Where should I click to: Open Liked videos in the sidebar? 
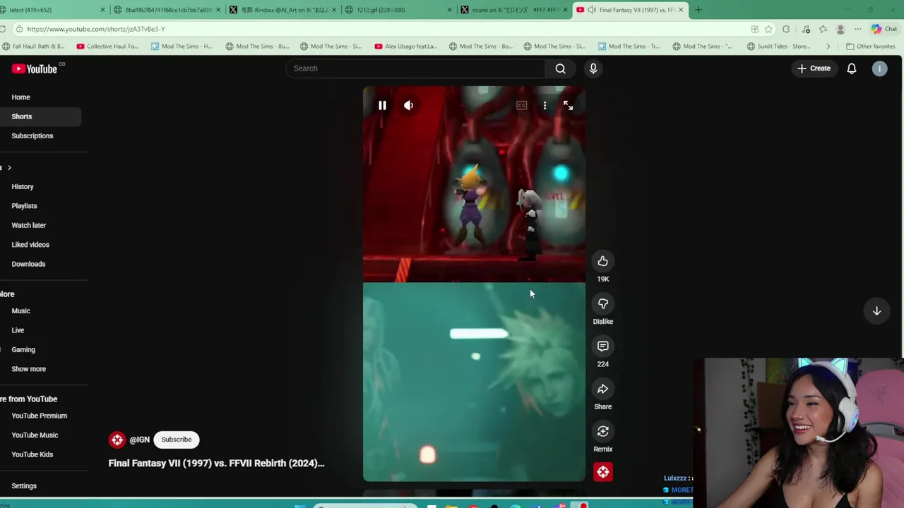tap(30, 245)
